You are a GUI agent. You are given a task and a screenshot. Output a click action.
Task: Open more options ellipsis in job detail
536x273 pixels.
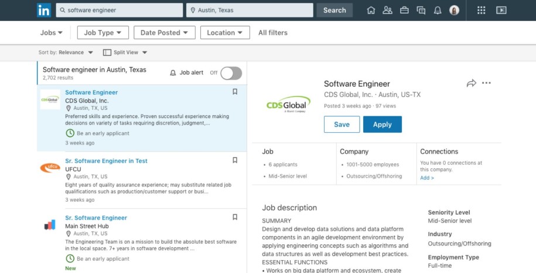tap(486, 83)
